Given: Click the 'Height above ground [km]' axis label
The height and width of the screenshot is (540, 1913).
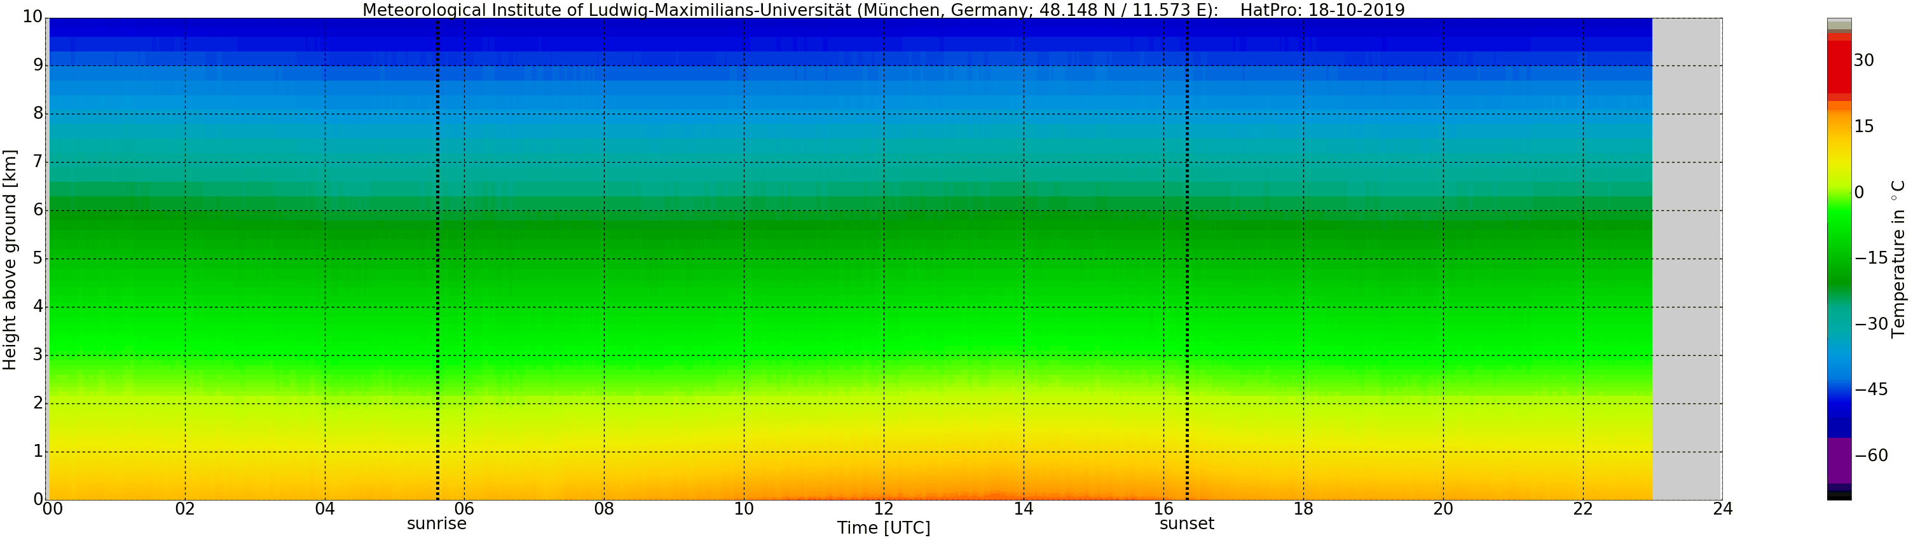Looking at the screenshot, I should [x=10, y=260].
